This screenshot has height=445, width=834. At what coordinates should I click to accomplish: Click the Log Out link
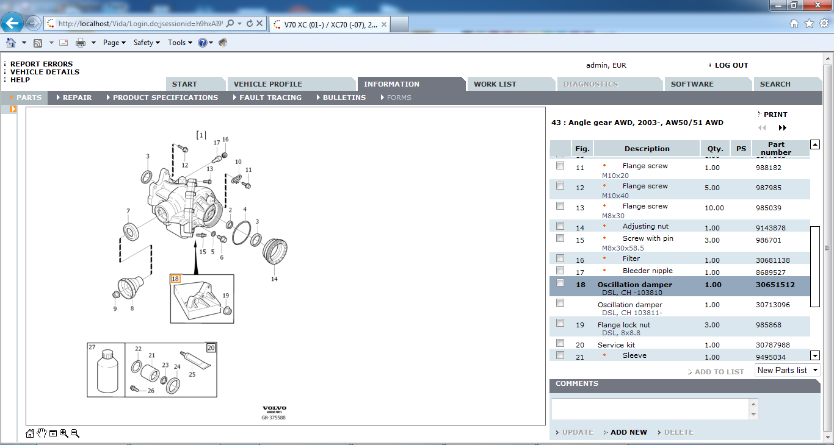(x=731, y=65)
